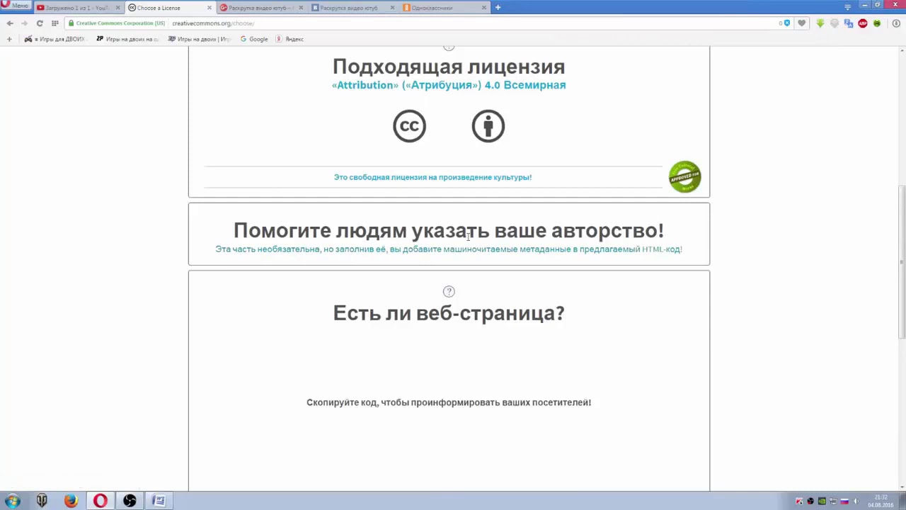Screen dimensions: 906x510
Task: Open the Word document taskbar icon
Action: pos(159,501)
